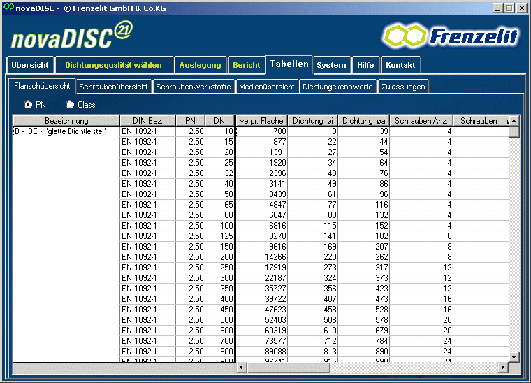Open the Medienübersicht subtab
The image size is (531, 383).
coord(266,87)
